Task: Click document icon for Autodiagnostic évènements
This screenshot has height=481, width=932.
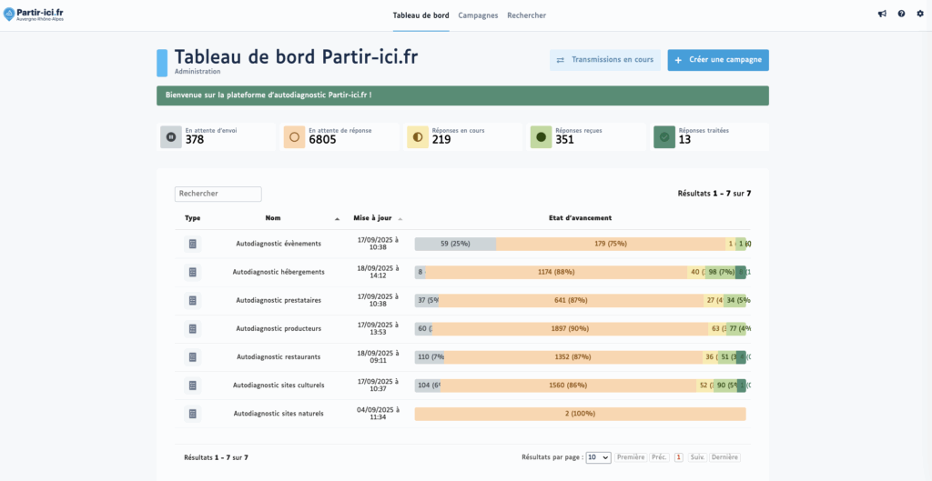Action: click(x=192, y=244)
